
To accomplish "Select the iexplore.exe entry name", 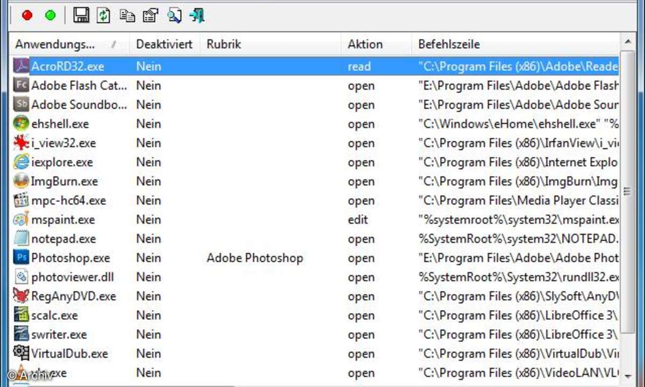I will point(62,162).
